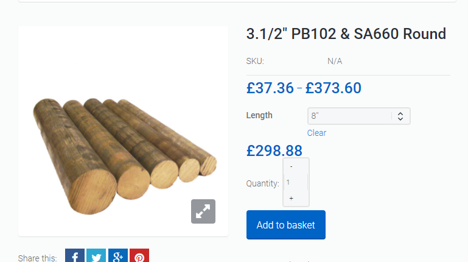Share product via Google Plus icon

pyautogui.click(x=117, y=256)
